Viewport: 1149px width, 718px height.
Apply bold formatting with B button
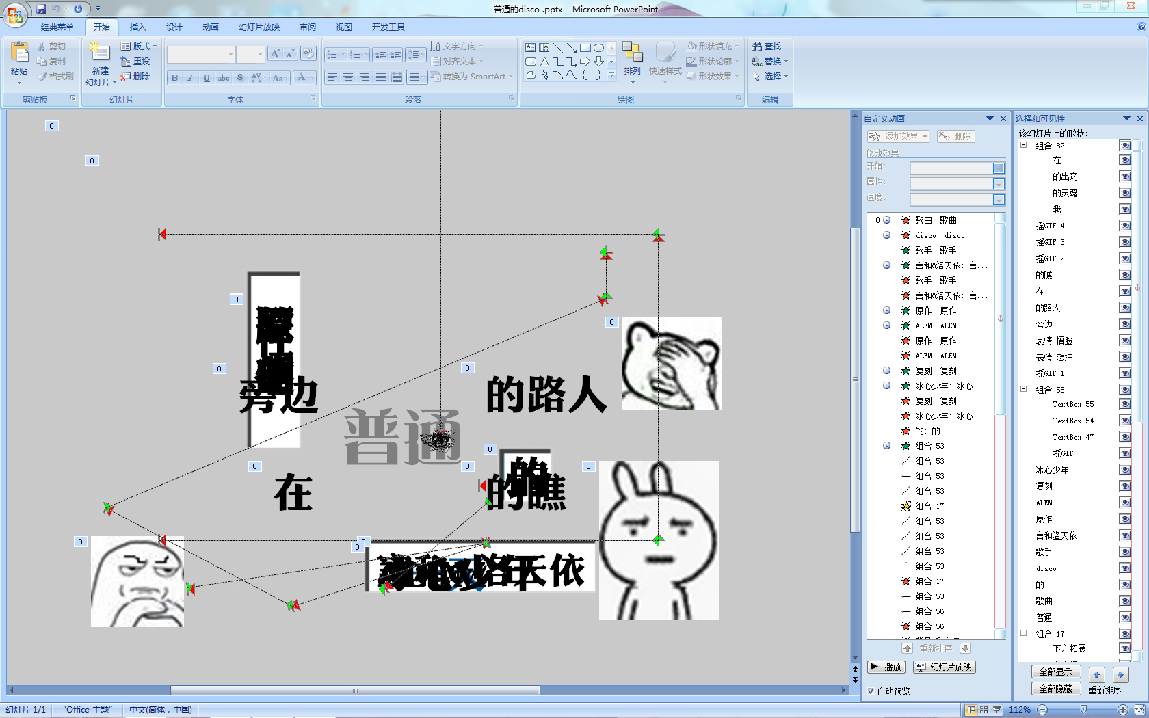tap(175, 78)
